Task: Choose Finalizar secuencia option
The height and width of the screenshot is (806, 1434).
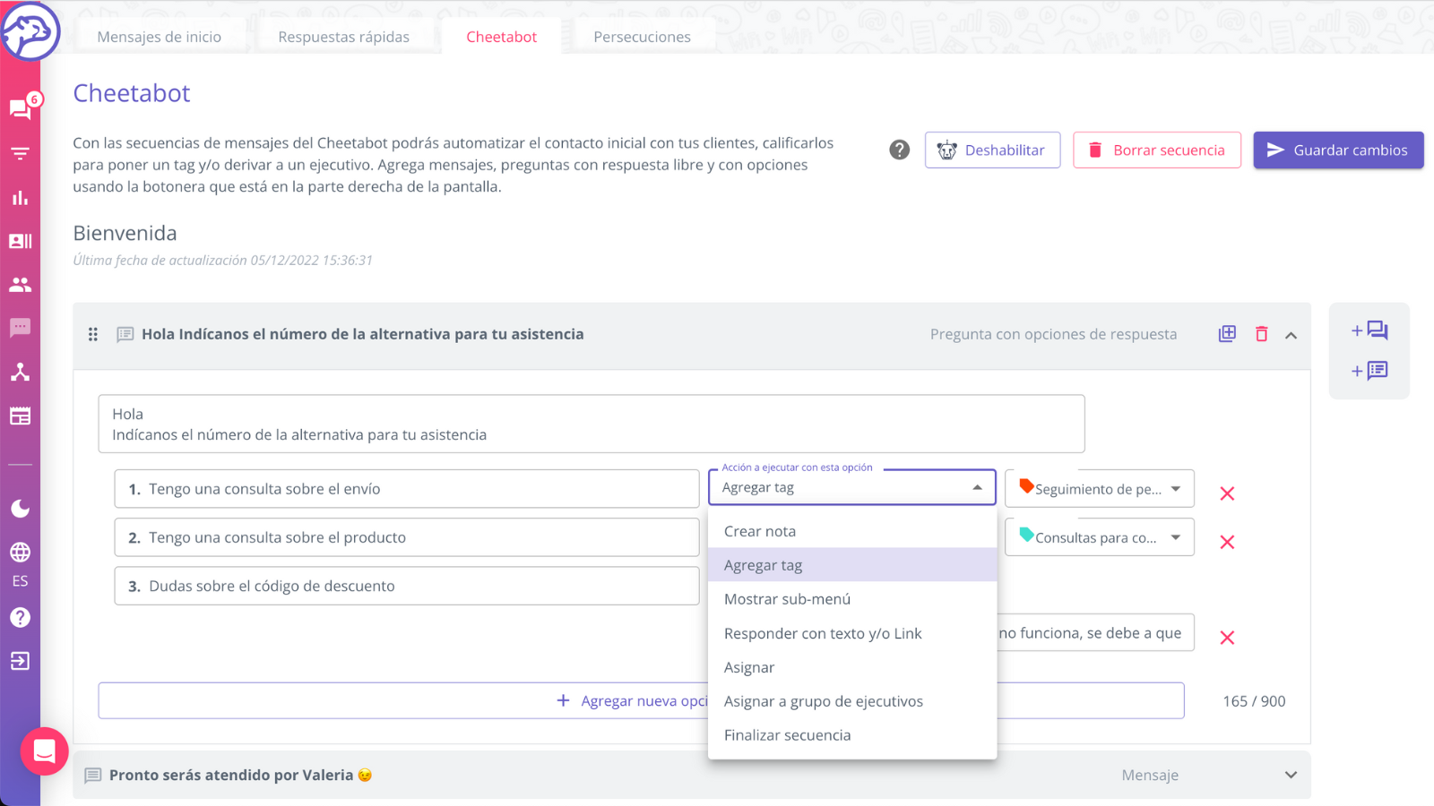Action: (x=852, y=735)
